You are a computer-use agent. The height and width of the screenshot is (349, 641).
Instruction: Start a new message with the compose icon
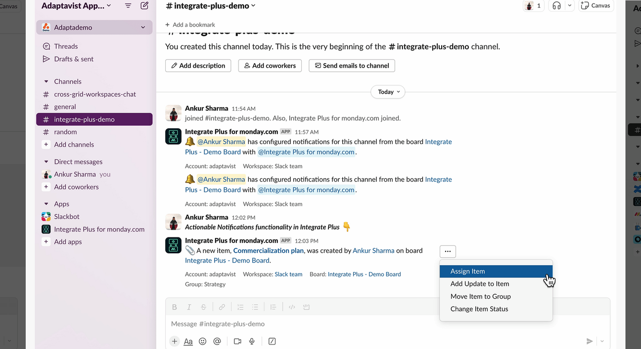pyautogui.click(x=144, y=5)
